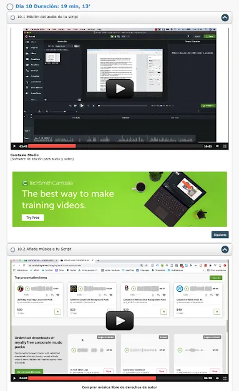Click the 10.2 Añade música a tu Script title

[44, 249]
